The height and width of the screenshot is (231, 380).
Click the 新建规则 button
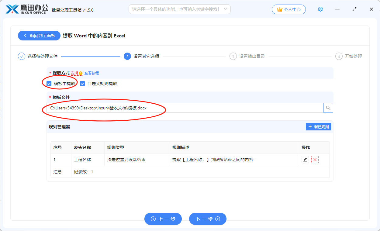(318, 127)
